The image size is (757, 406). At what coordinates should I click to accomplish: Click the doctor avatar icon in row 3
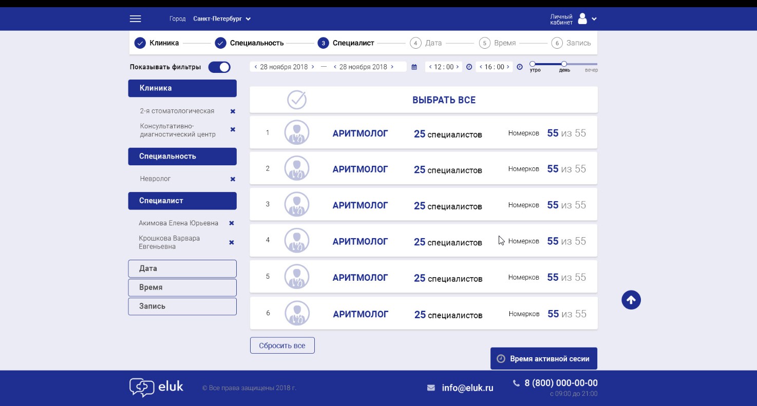(297, 204)
